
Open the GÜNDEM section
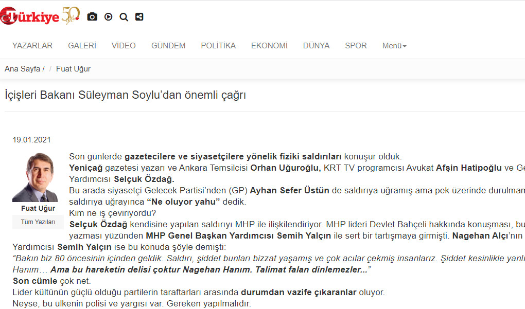[168, 46]
